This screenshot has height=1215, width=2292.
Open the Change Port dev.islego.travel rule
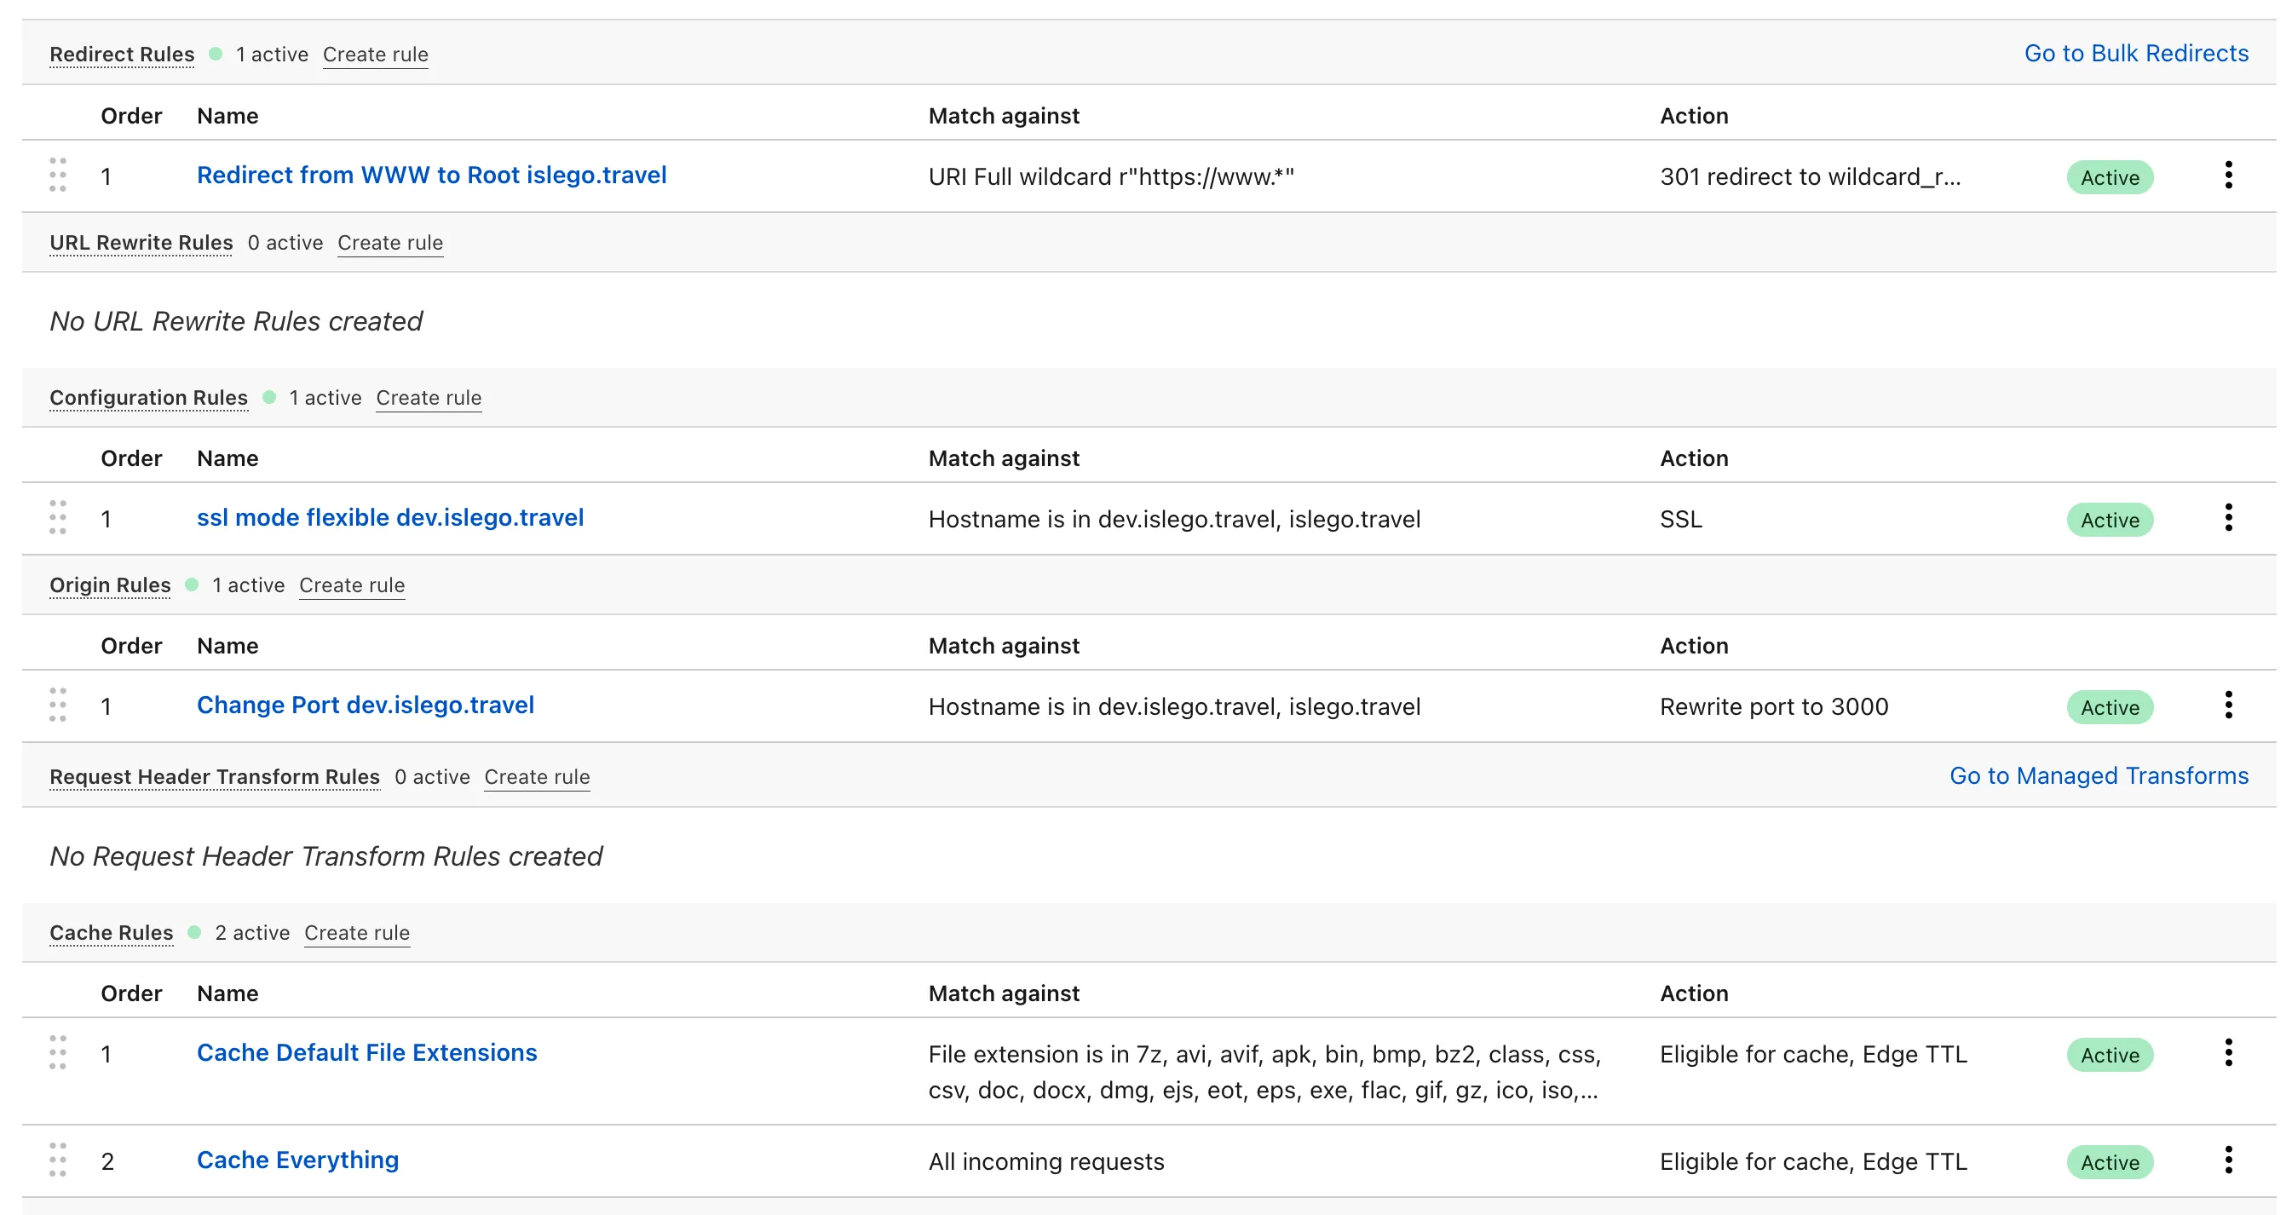pos(366,705)
